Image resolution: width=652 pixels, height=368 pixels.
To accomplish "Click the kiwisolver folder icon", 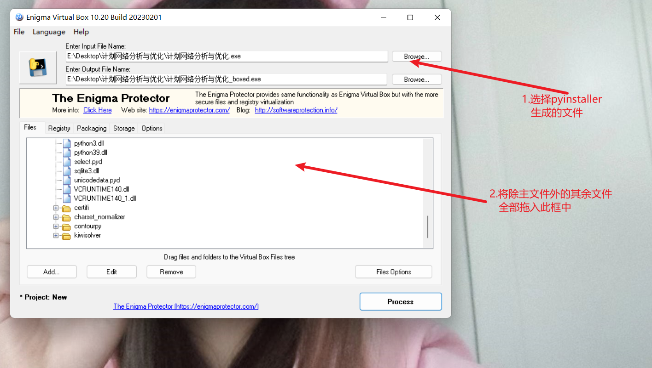I will point(66,236).
